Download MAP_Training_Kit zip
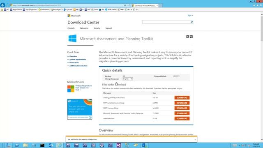263x148 pixels. click(182, 108)
